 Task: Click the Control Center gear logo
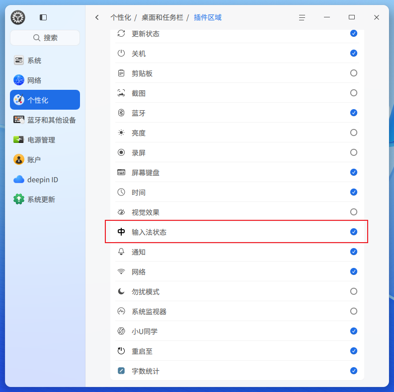(18, 17)
